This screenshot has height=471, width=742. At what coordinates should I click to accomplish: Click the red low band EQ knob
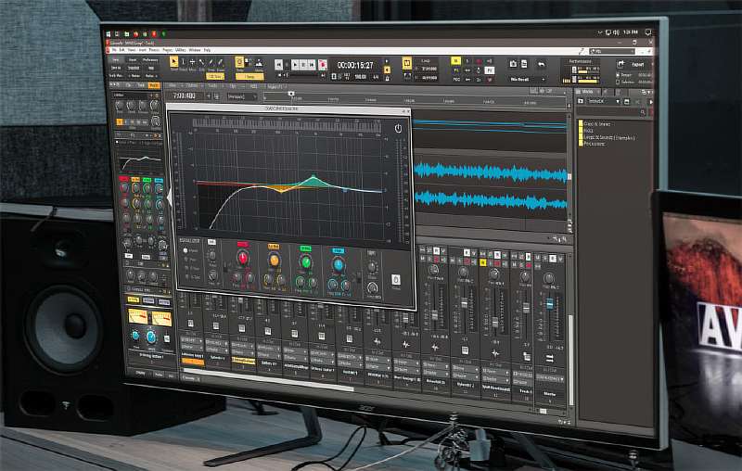pos(243,257)
